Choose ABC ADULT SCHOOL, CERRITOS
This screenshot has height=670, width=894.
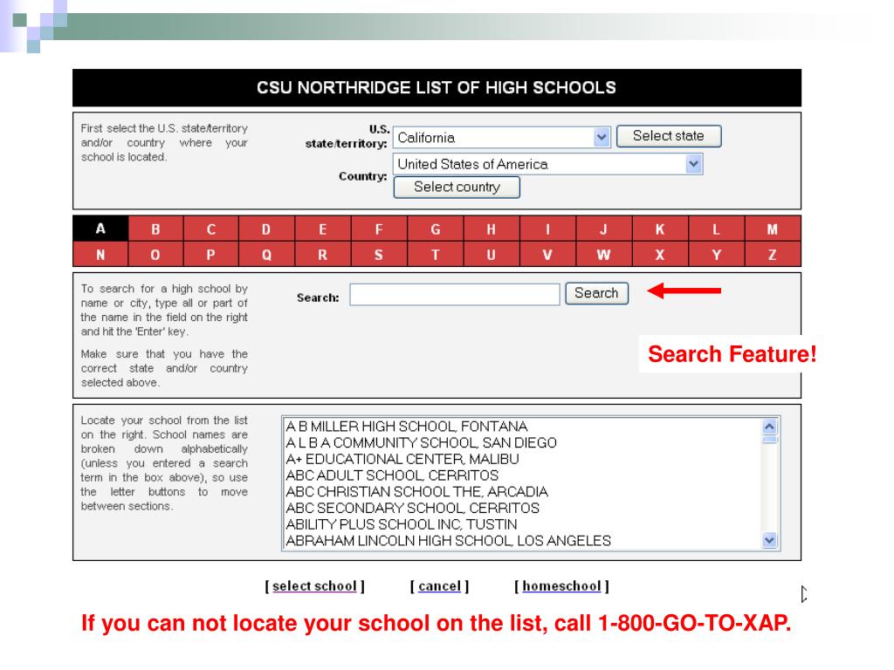(x=522, y=475)
